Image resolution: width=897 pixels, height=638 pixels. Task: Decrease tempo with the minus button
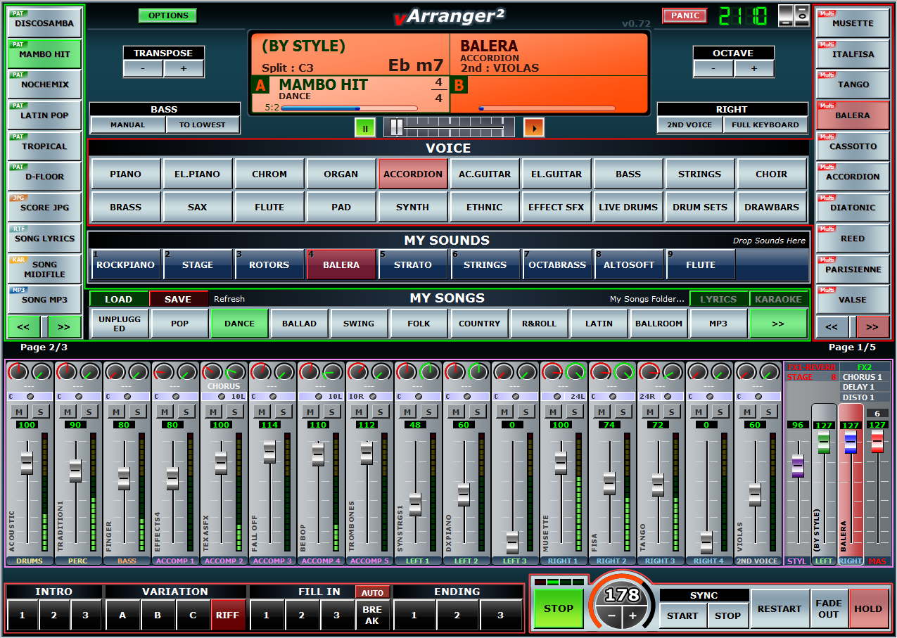[612, 616]
